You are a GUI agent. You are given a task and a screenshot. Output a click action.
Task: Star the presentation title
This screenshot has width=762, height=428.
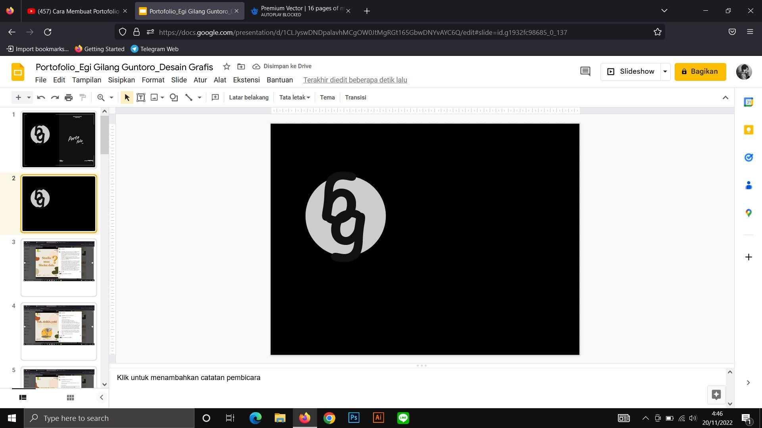226,67
